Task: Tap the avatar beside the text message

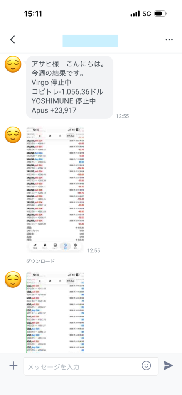Action: 13,64
